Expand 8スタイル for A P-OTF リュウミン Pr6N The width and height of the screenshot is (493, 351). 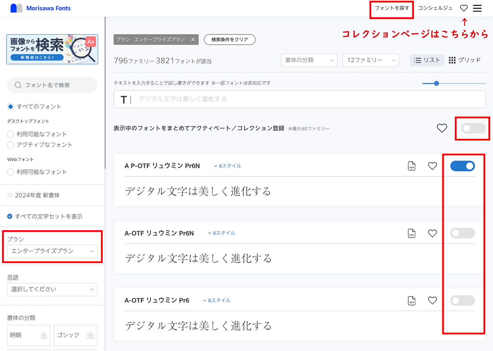[x=227, y=166]
